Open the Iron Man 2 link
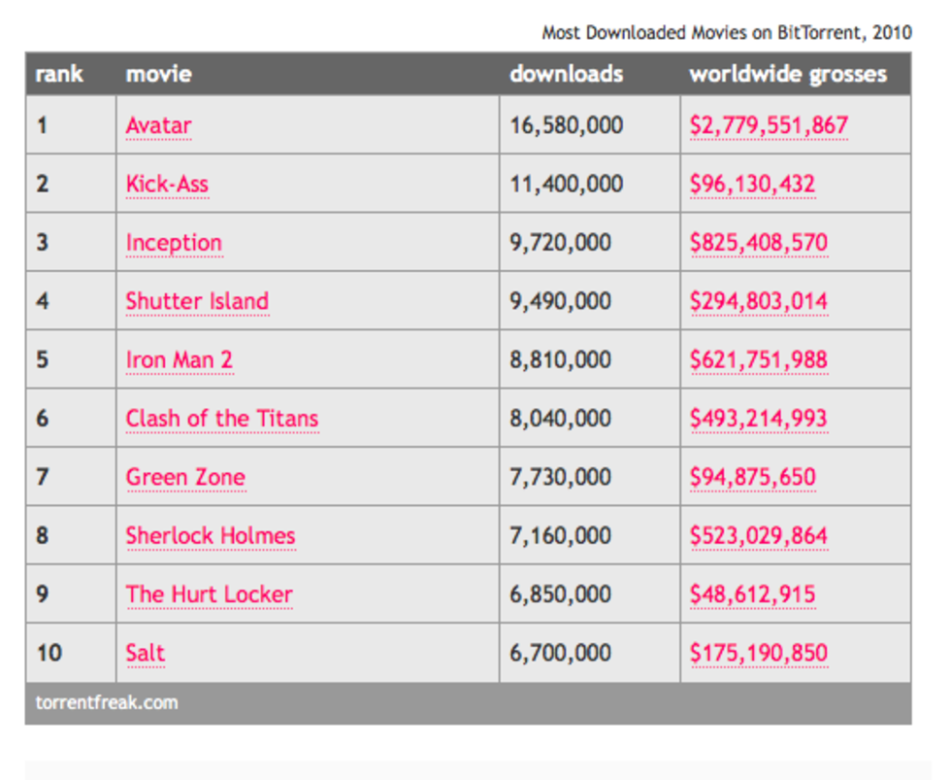Viewport: 951px width, 780px height. tap(180, 359)
